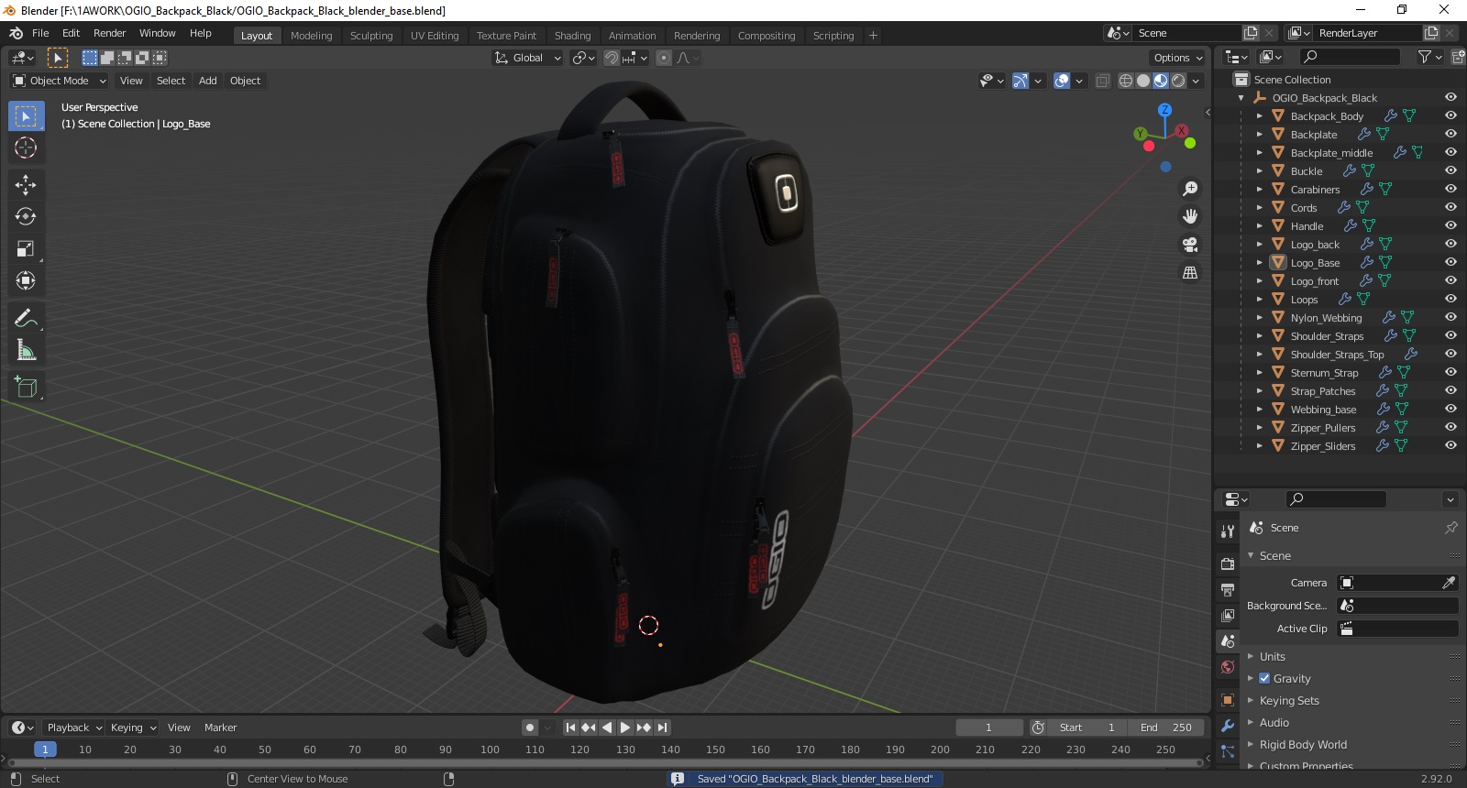Expand the Backplate tree item
Screen dimensions: 1467x788
(1260, 135)
